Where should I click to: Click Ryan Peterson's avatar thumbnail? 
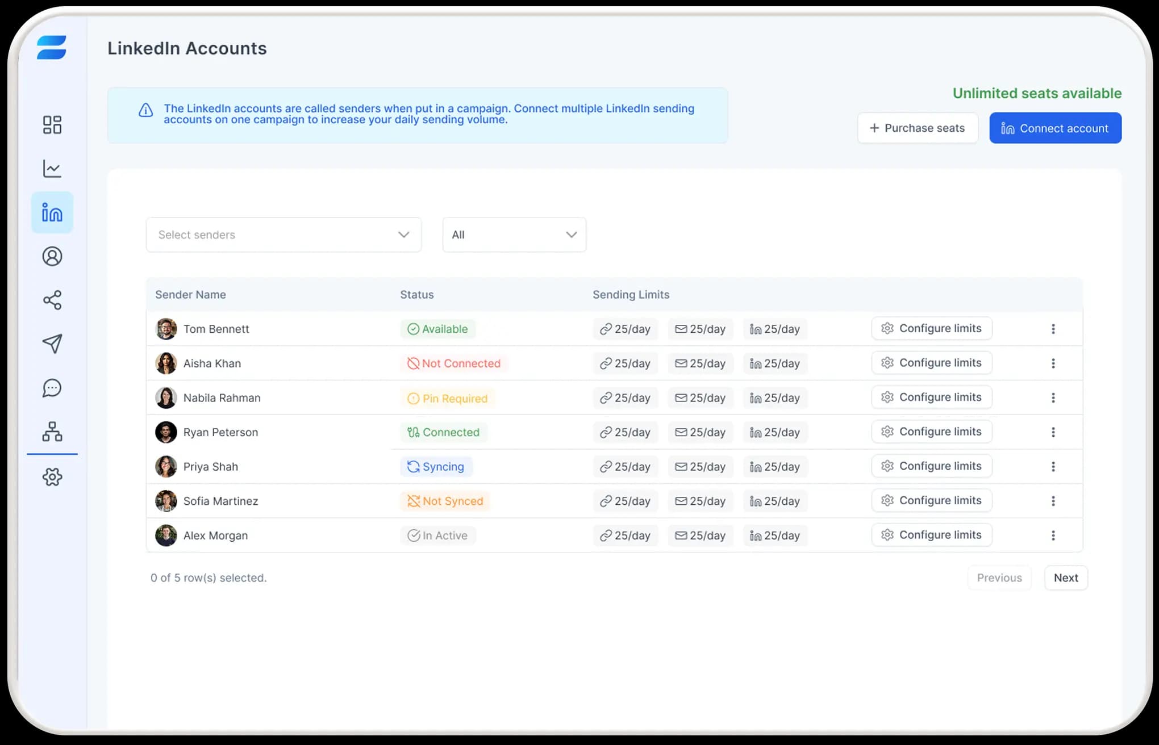(166, 432)
